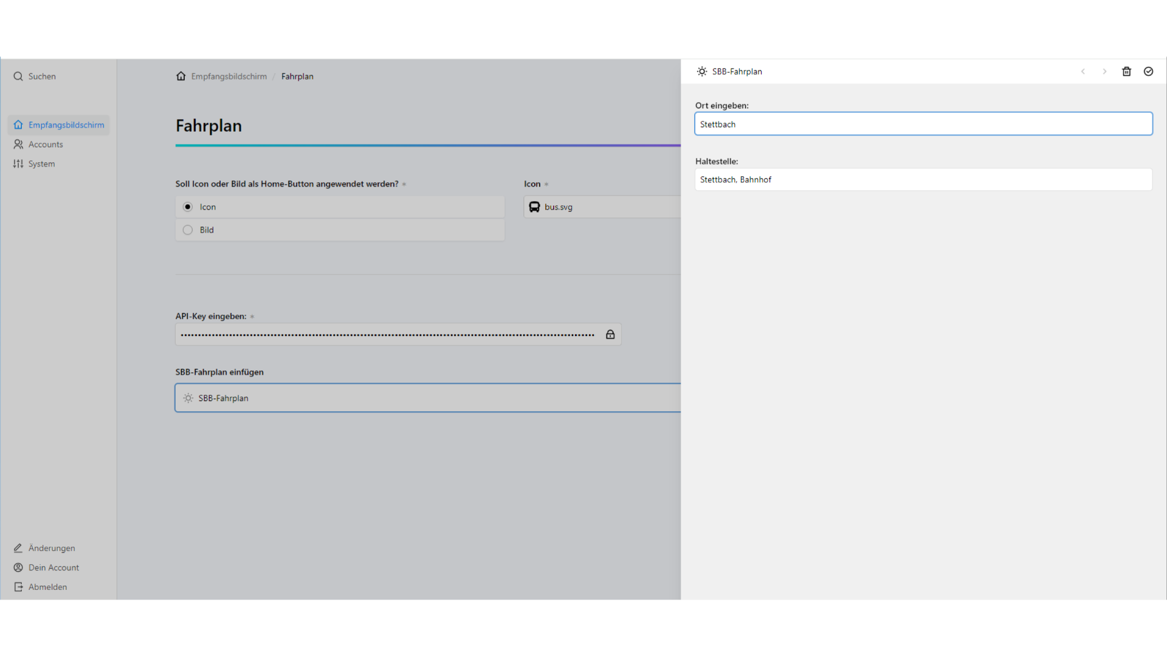The height and width of the screenshot is (656, 1167).
Task: Select the Icon radio option
Action: [x=340, y=207]
